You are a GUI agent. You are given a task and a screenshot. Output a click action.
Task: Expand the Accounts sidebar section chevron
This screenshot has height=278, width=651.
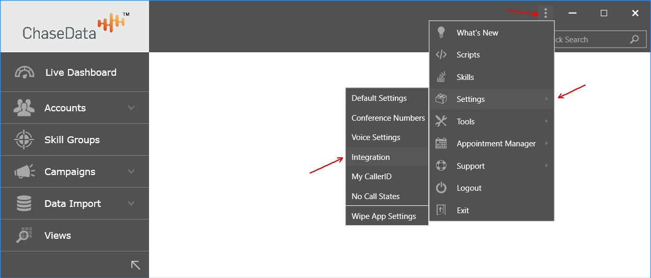click(x=131, y=108)
